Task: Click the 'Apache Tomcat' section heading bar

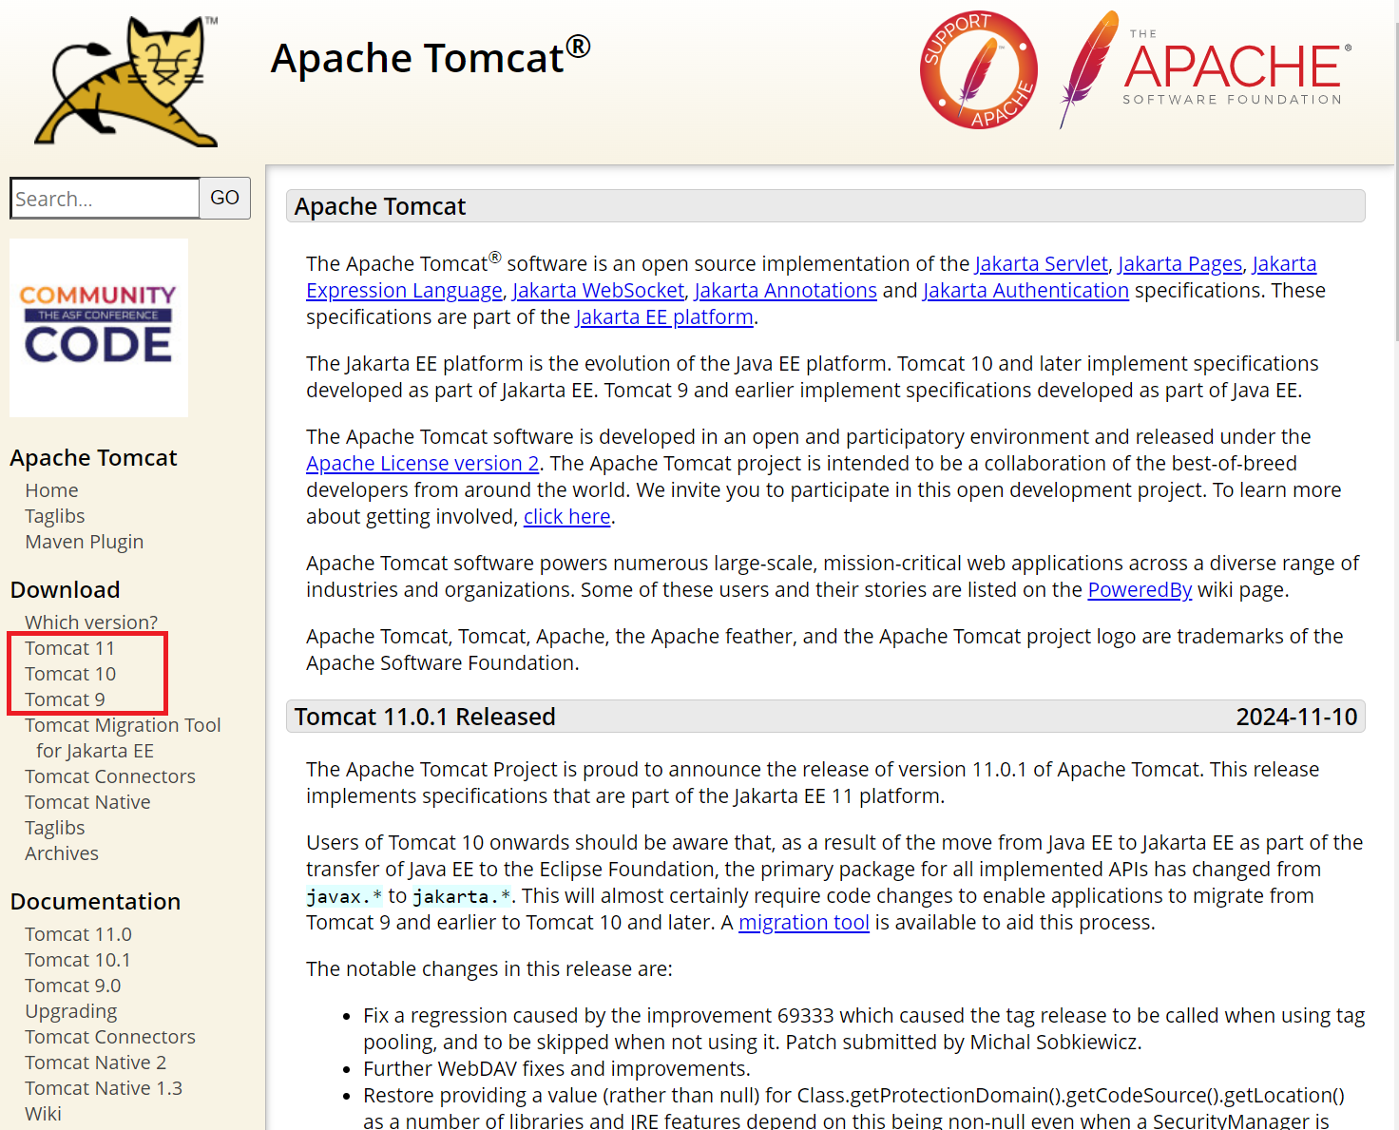Action: pyautogui.click(x=826, y=206)
